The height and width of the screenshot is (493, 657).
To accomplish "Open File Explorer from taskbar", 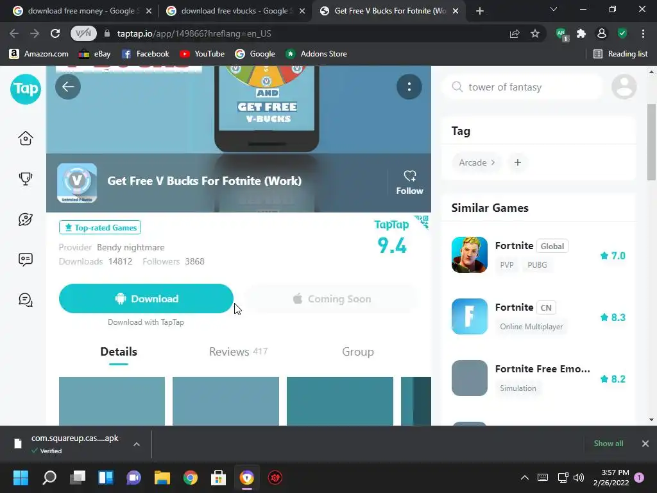I will 162,478.
